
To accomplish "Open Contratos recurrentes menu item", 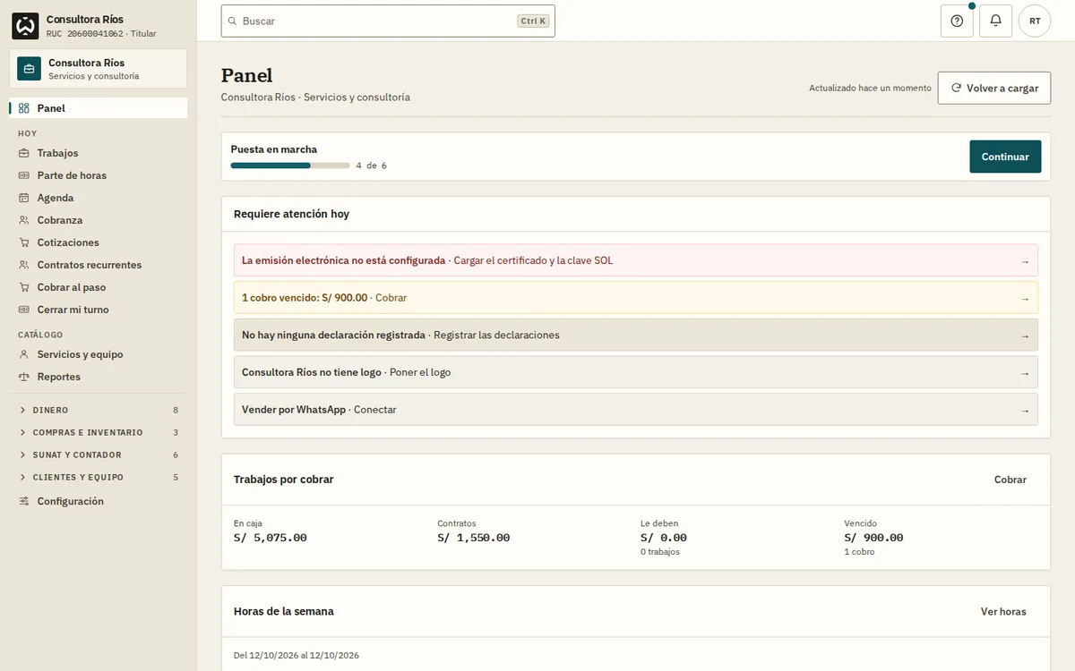I will [99, 265].
